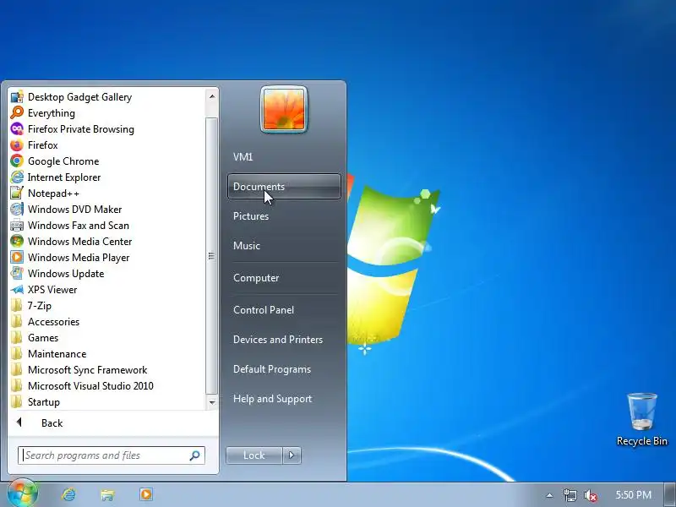Screen dimensions: 676x507
Task: Open Google Chrome icon in list
Action: point(17,161)
